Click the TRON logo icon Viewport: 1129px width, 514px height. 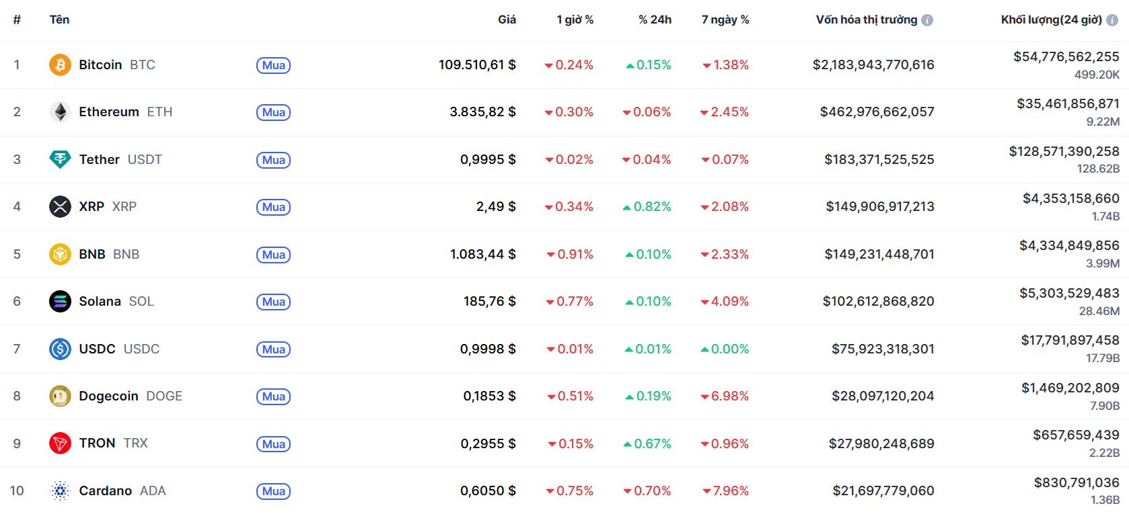[x=60, y=443]
